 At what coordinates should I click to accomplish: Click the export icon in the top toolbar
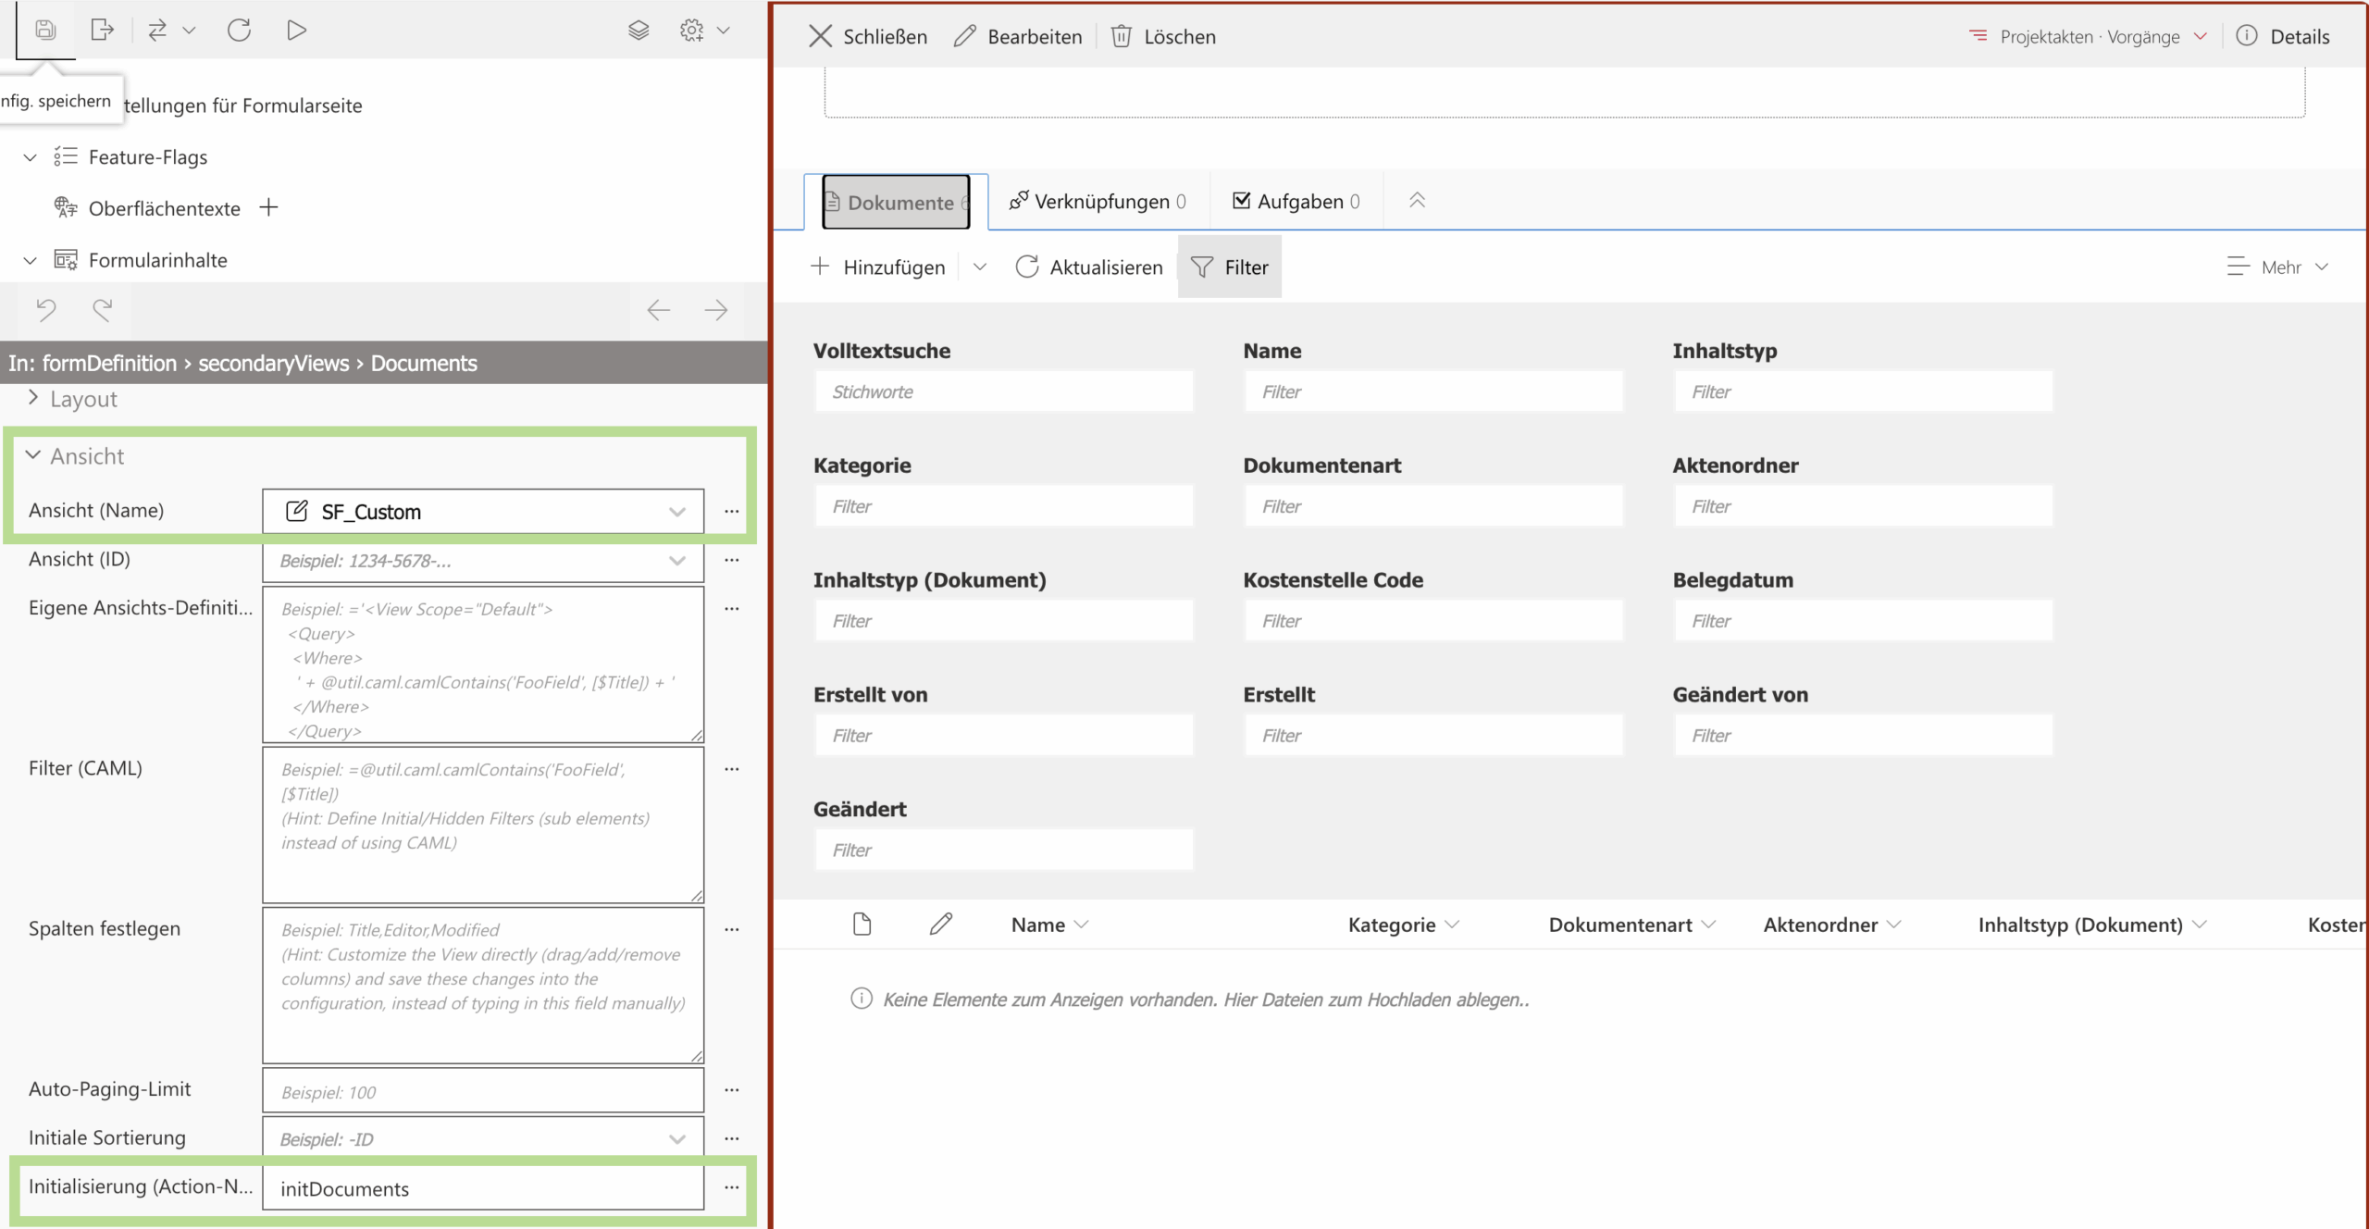point(102,30)
